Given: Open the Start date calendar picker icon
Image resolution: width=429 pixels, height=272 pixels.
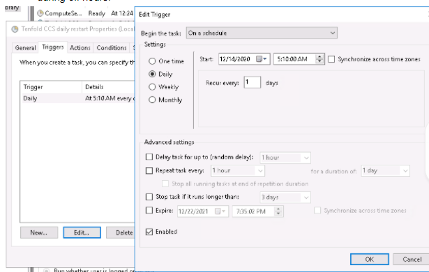Looking at the screenshot, I should coord(261,59).
